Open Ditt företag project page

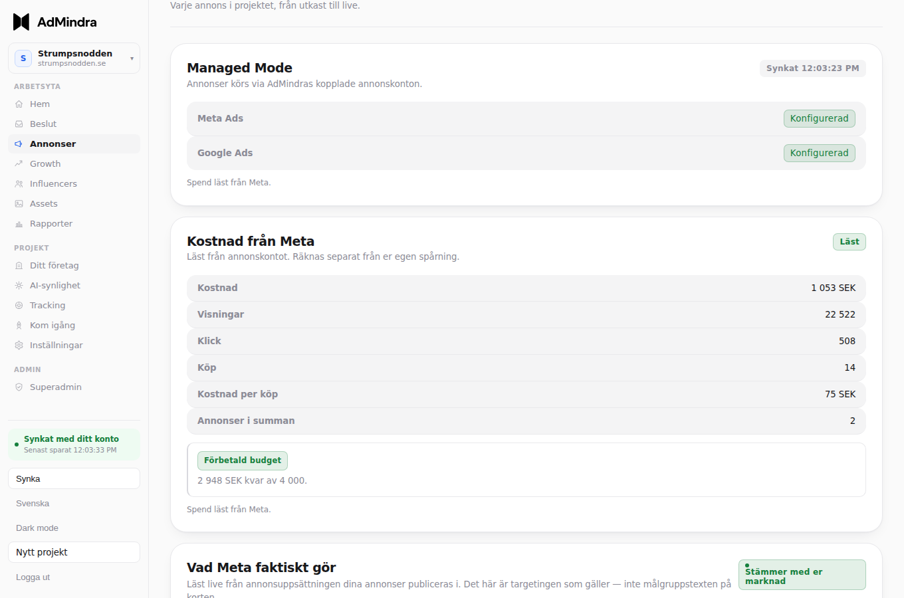point(74,266)
